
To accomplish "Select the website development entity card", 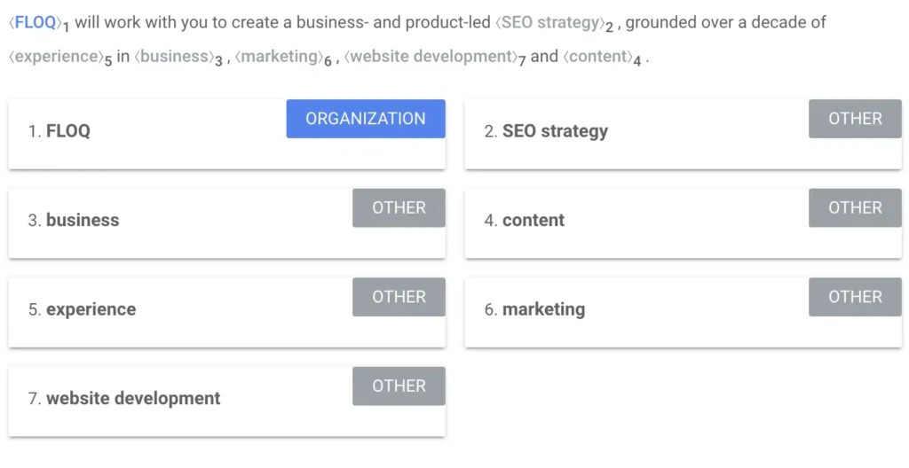I will (x=226, y=402).
